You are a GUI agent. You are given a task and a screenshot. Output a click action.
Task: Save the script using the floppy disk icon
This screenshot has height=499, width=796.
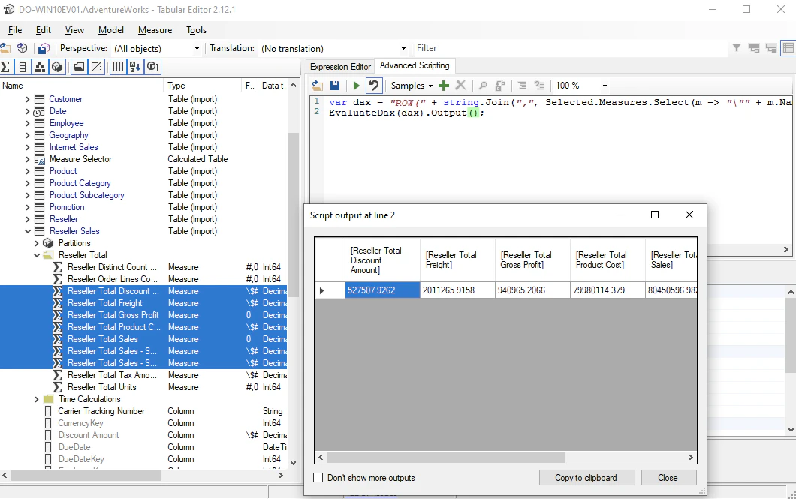point(335,86)
